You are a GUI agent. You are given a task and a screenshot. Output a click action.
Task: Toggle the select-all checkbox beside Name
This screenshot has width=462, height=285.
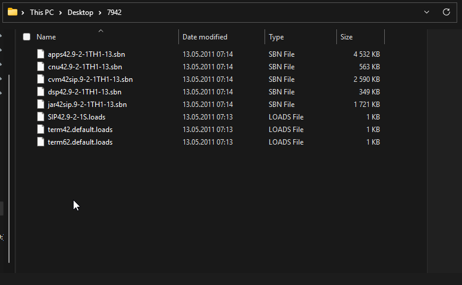tap(26, 37)
